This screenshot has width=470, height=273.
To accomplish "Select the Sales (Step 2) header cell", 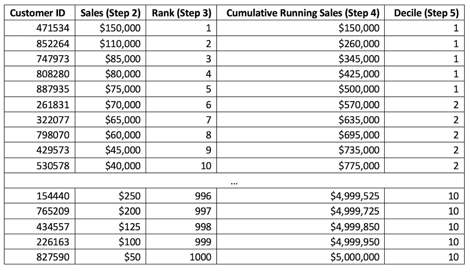I will 110,13.
